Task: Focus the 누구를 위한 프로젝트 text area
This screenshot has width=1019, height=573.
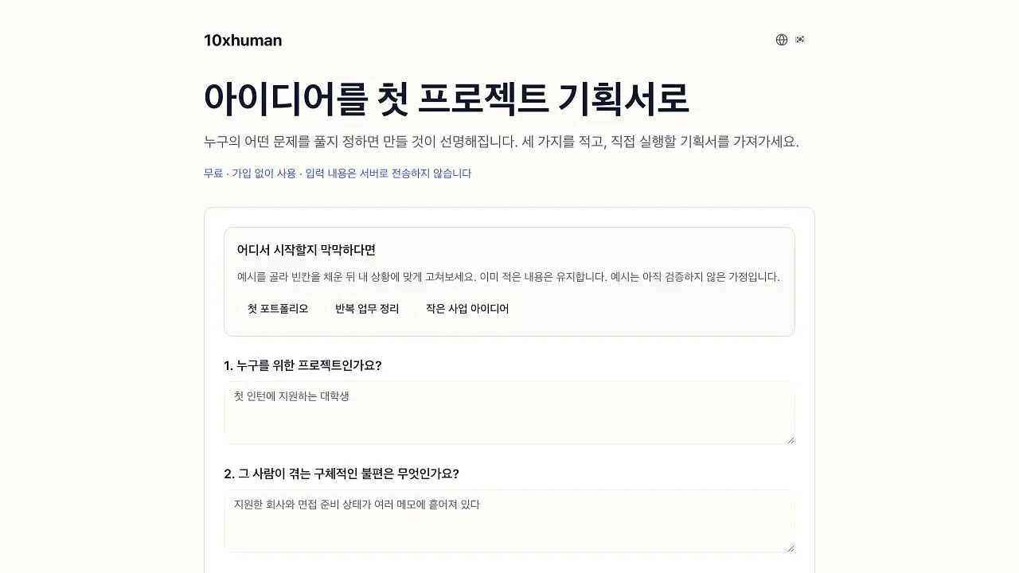Action: point(509,413)
